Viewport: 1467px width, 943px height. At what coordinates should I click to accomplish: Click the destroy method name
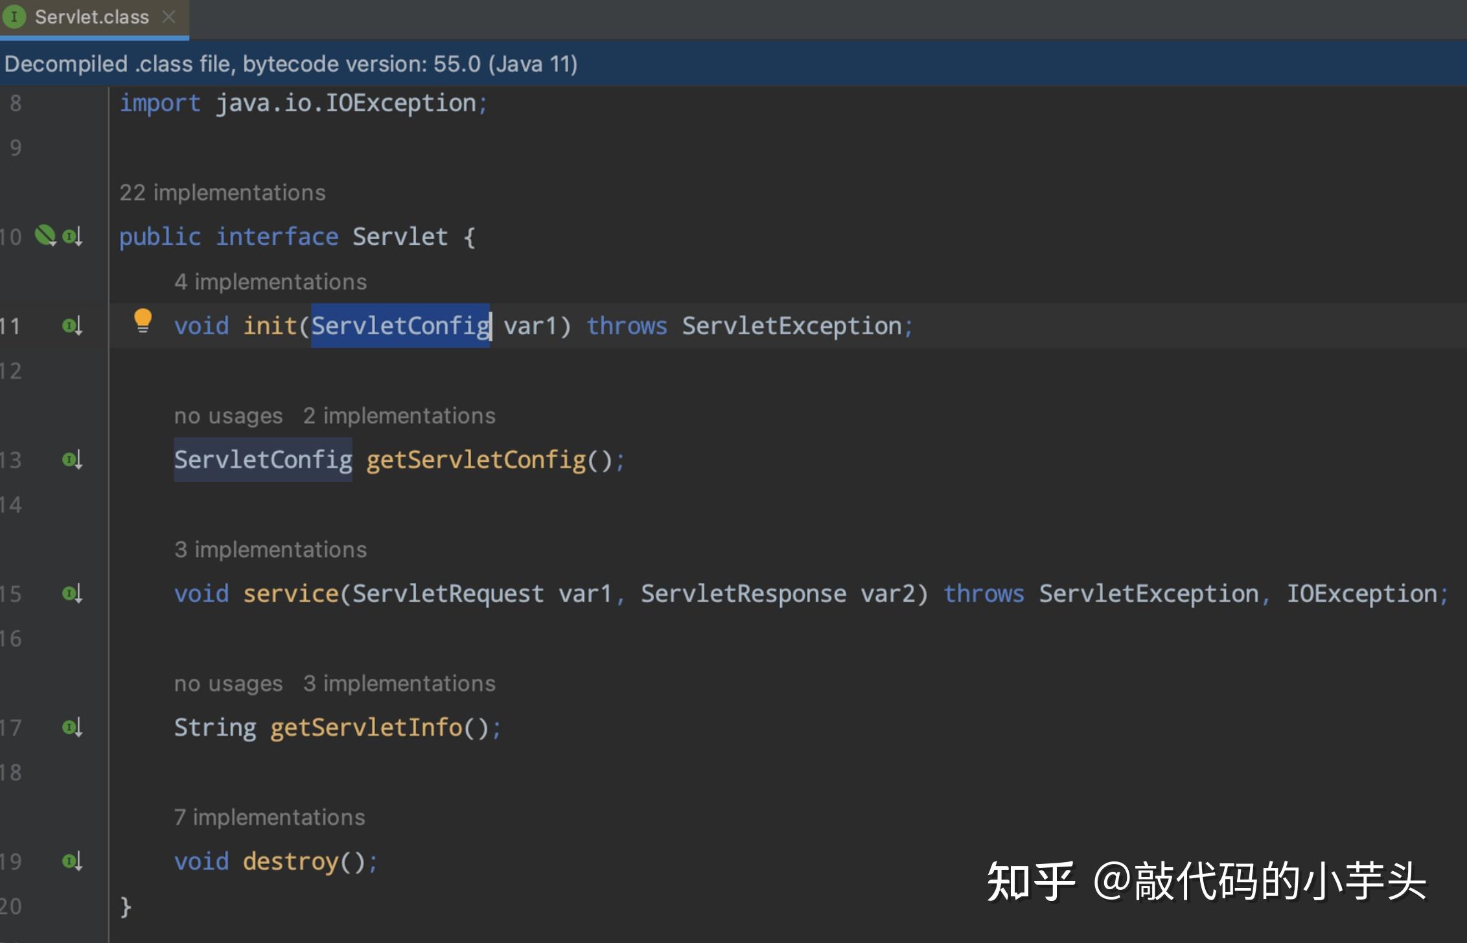pyautogui.click(x=291, y=862)
